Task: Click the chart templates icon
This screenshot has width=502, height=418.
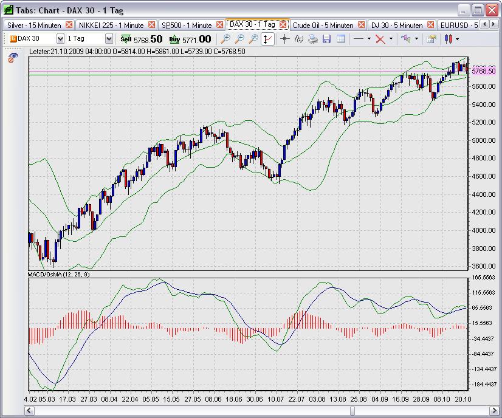Action: tap(406, 39)
